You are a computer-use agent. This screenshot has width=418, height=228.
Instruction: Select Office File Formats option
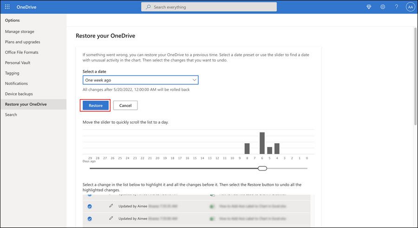tap(21, 52)
